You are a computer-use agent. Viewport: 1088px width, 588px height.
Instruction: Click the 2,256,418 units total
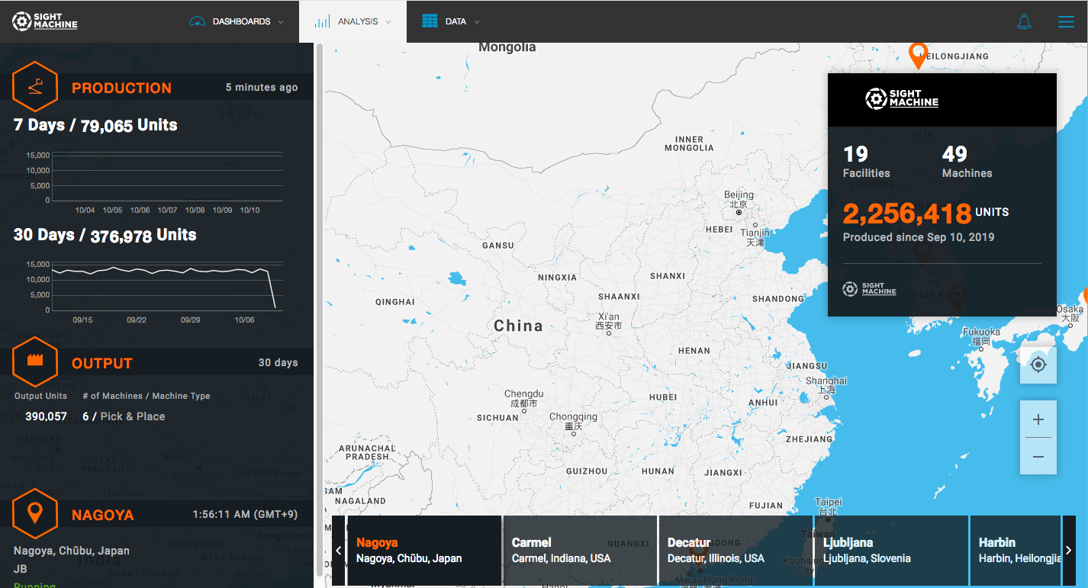(907, 214)
